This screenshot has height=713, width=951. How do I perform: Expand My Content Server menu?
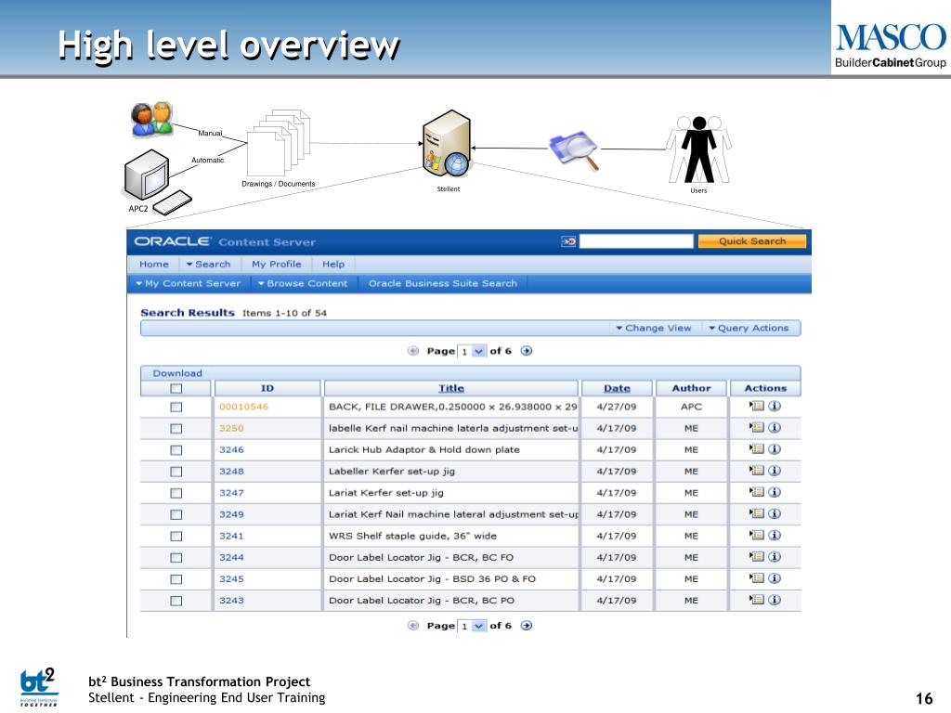click(x=189, y=283)
